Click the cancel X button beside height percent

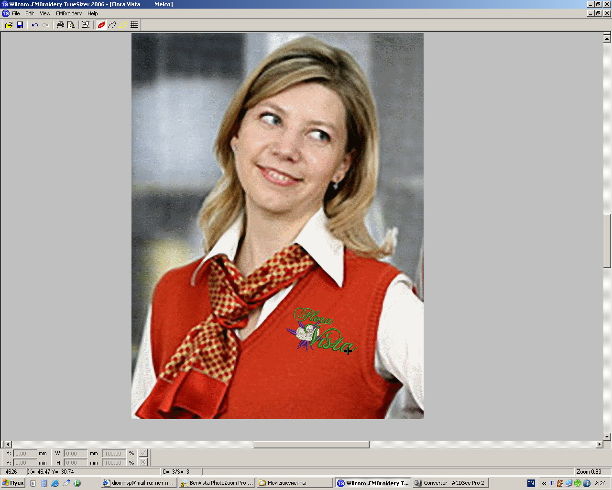click(x=143, y=462)
